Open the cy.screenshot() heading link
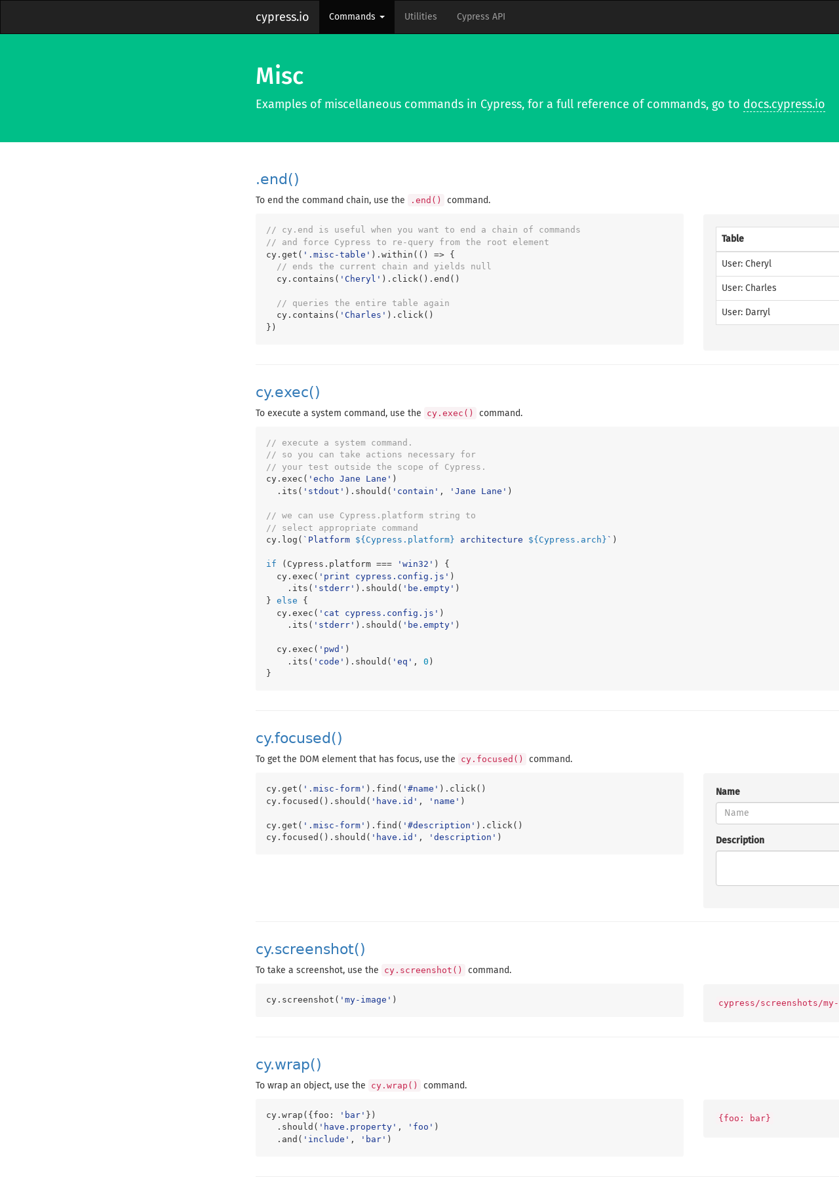The height and width of the screenshot is (1190, 839). coord(311,949)
